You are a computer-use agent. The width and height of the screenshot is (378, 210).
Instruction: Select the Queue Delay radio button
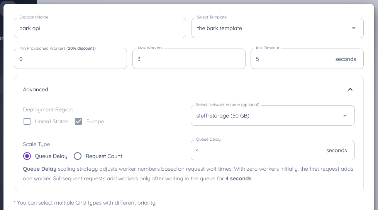coord(27,156)
